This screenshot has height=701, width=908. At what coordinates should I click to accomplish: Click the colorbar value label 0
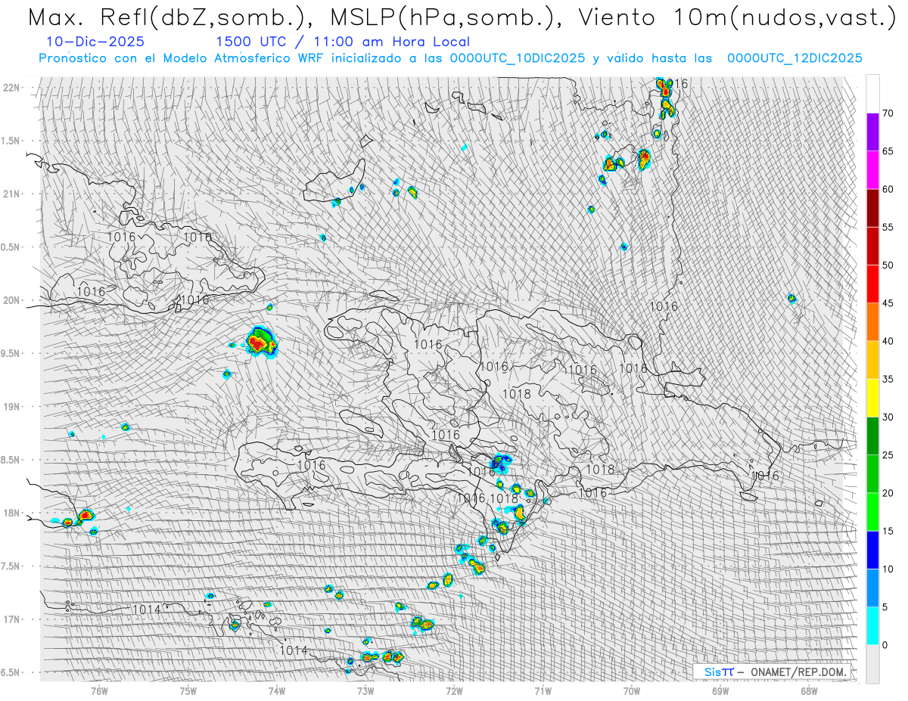click(x=885, y=645)
